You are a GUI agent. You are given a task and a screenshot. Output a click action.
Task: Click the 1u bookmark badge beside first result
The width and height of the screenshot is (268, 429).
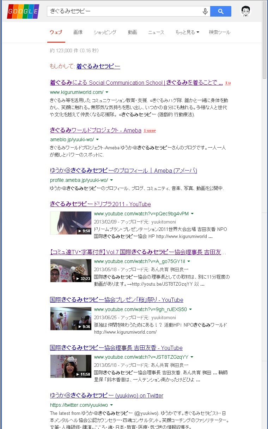tap(228, 83)
